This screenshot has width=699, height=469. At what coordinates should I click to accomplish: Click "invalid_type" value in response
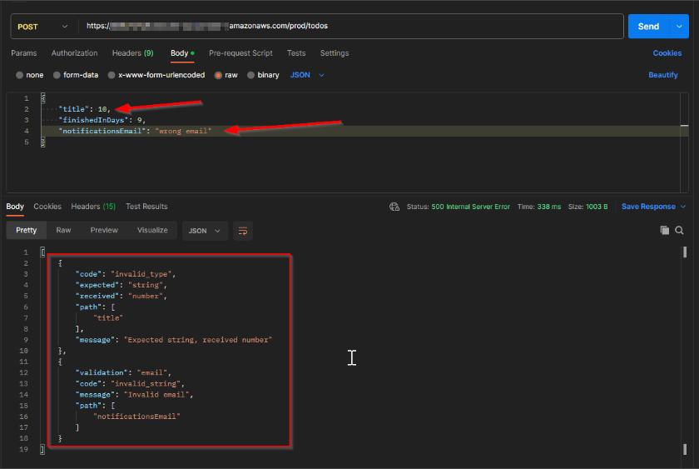[141, 274]
